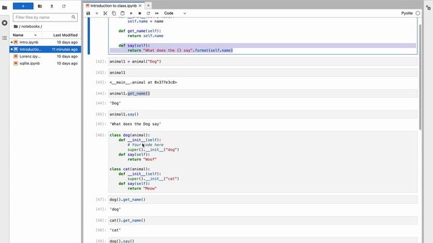This screenshot has width=433, height=243.
Task: Click the highlighted def say(self): line
Action: pos(134,45)
